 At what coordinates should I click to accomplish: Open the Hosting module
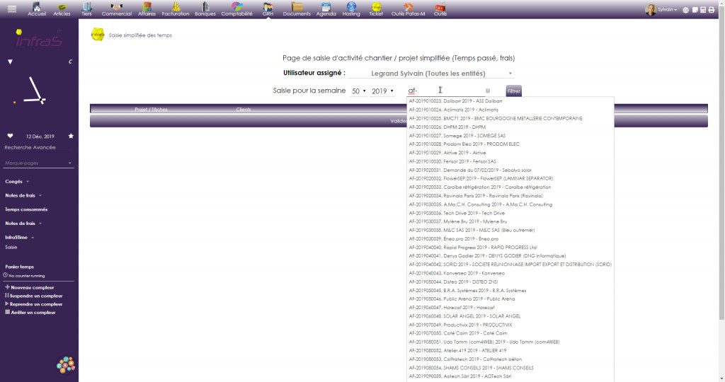pos(351,9)
